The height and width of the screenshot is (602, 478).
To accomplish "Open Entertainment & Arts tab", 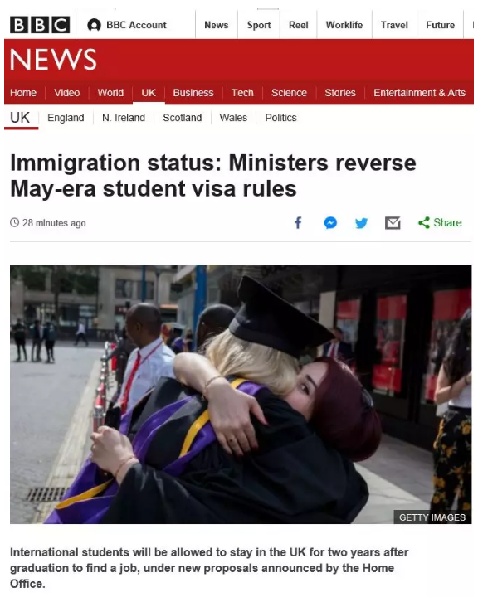I will tap(420, 93).
